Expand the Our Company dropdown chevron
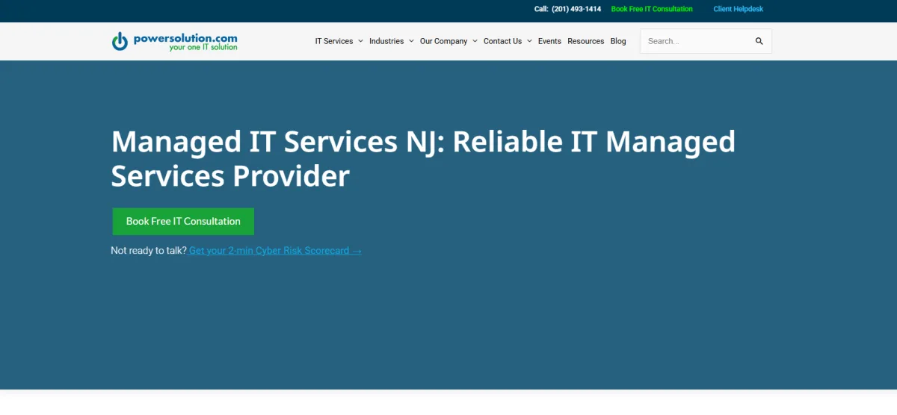Image resolution: width=897 pixels, height=415 pixels. pyautogui.click(x=475, y=41)
